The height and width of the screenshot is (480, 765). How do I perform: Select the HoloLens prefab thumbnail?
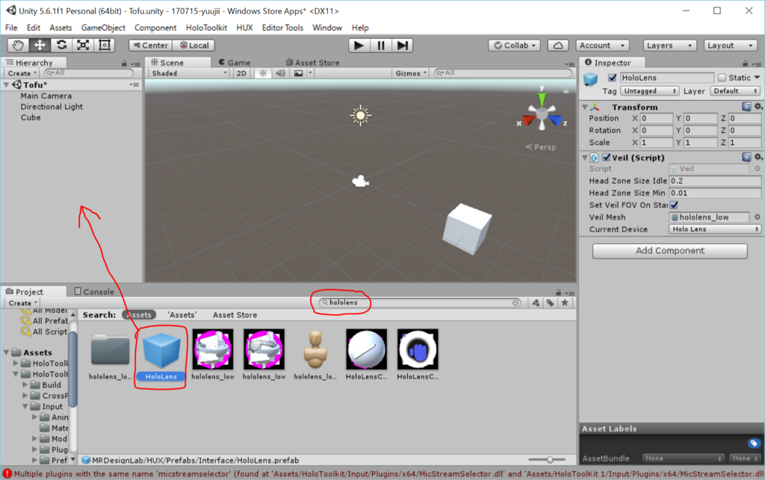[161, 351]
